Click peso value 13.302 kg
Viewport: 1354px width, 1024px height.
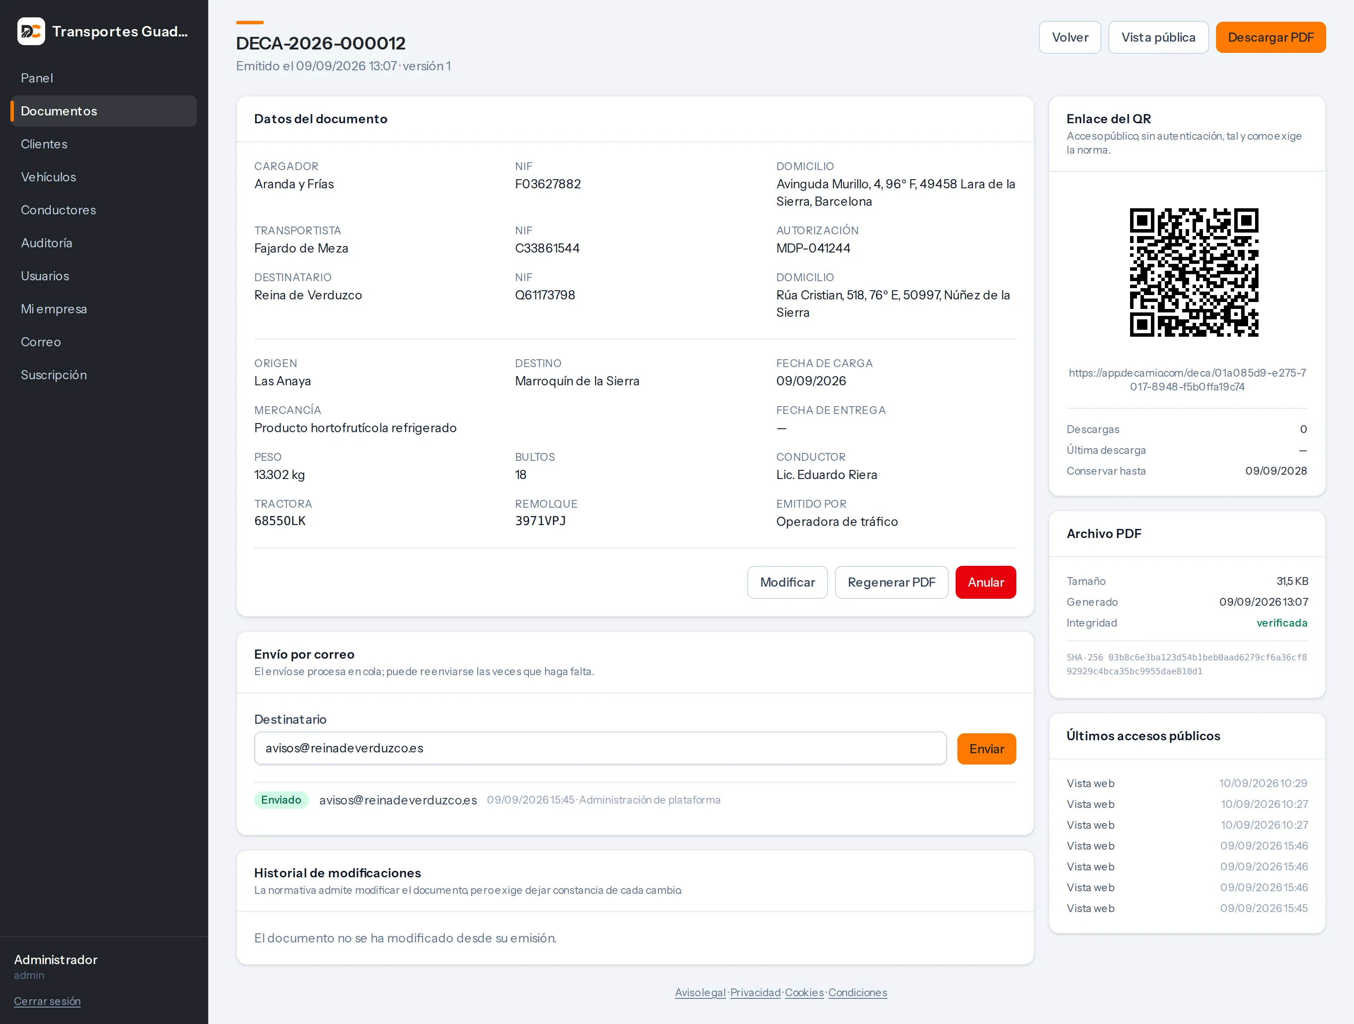tap(279, 475)
